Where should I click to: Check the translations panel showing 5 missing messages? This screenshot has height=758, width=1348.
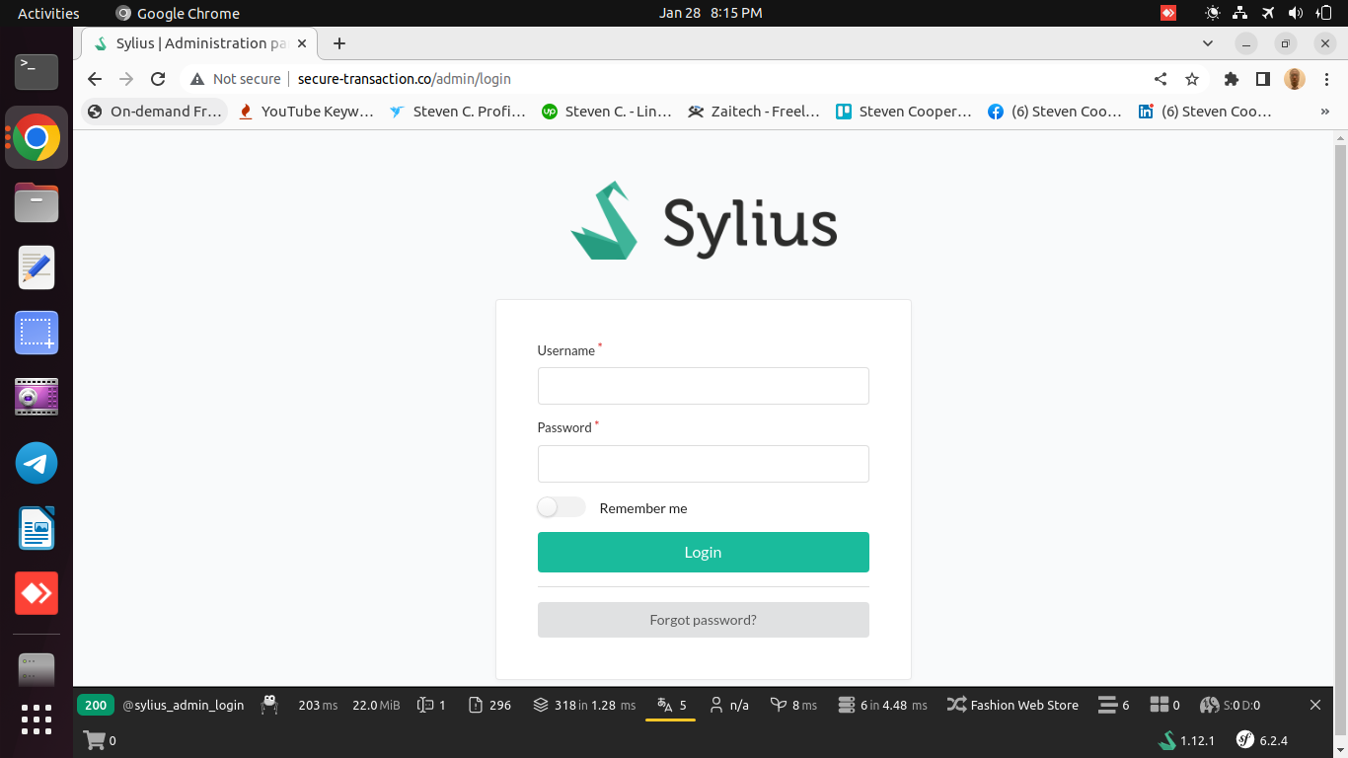pyautogui.click(x=671, y=705)
